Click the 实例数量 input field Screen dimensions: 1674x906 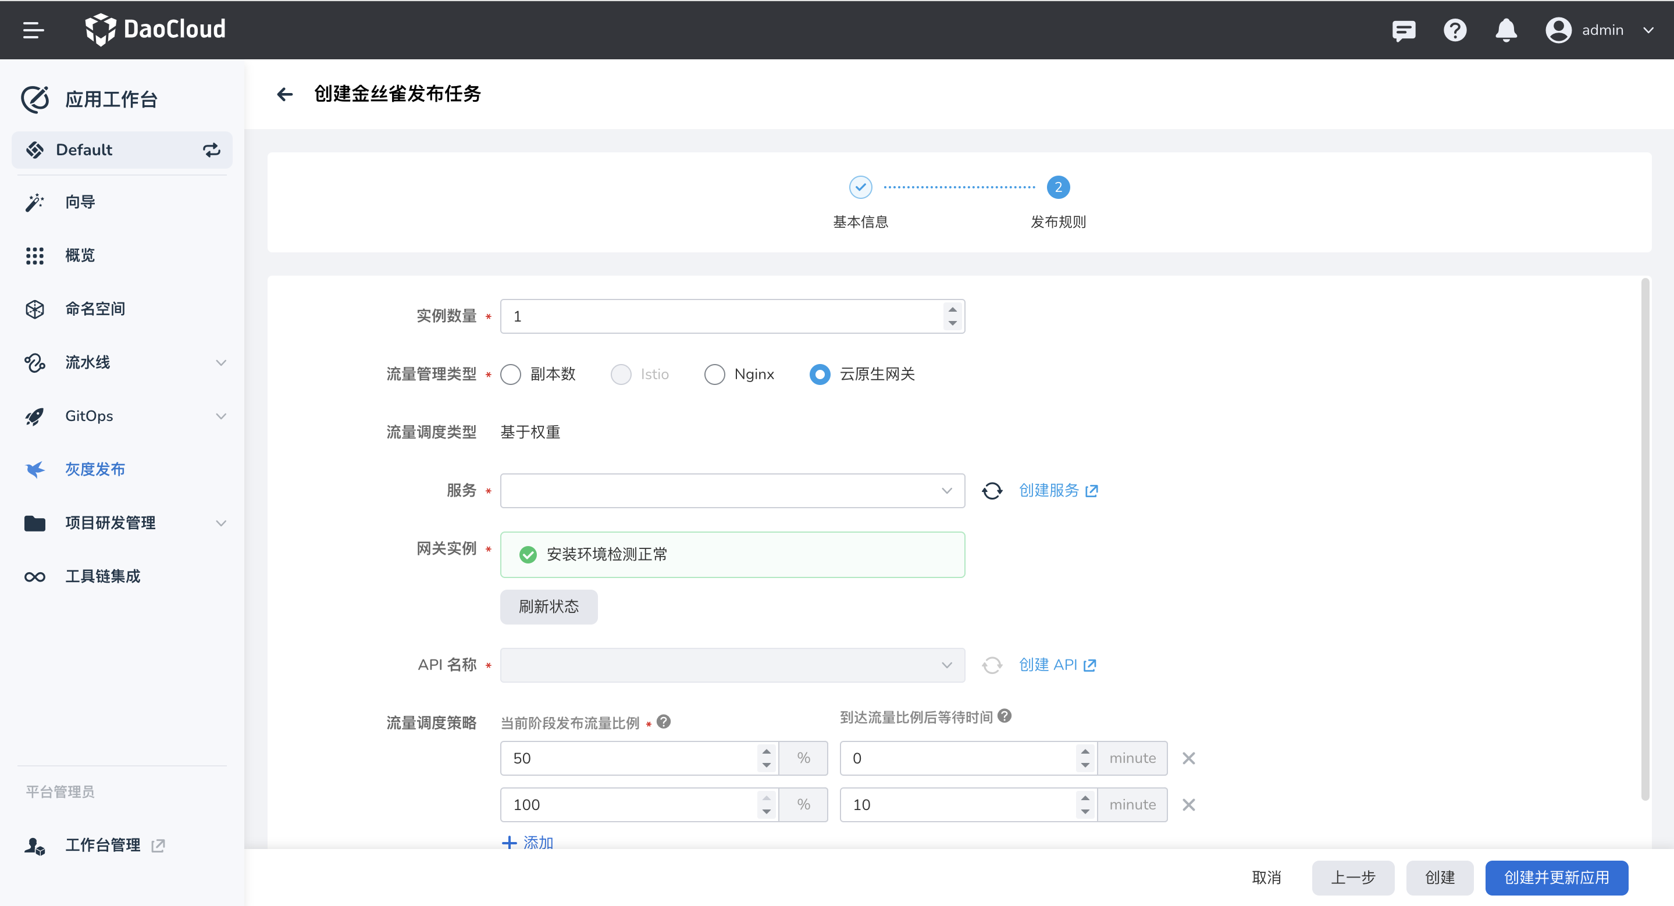click(x=721, y=316)
